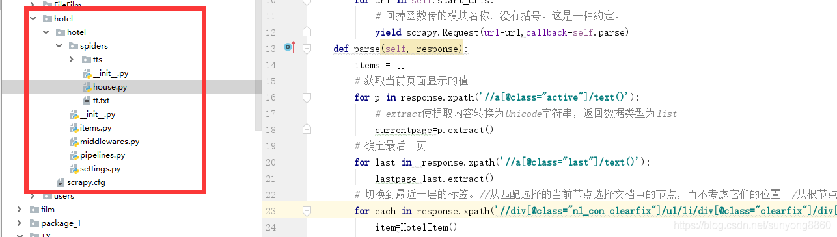Viewport: 837px width, 237px height.
Task: Open __init__.py inside the spiders folder
Action: tap(110, 73)
